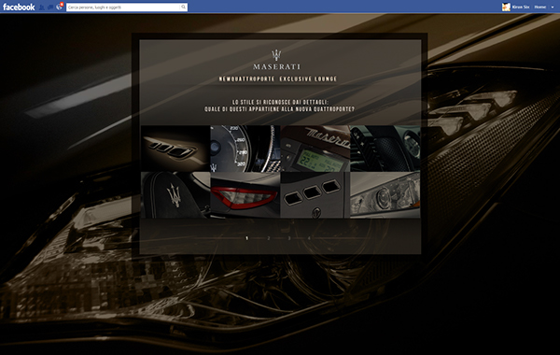Screen dimensions: 560x355
Task: Click the Maserati trident logo
Action: pyautogui.click(x=276, y=55)
